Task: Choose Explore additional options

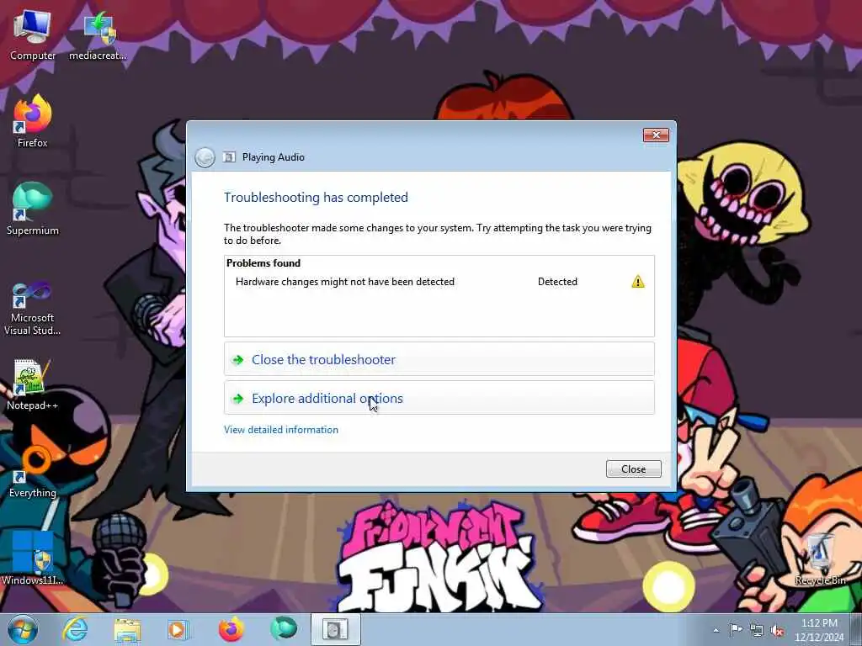Action: 439,398
